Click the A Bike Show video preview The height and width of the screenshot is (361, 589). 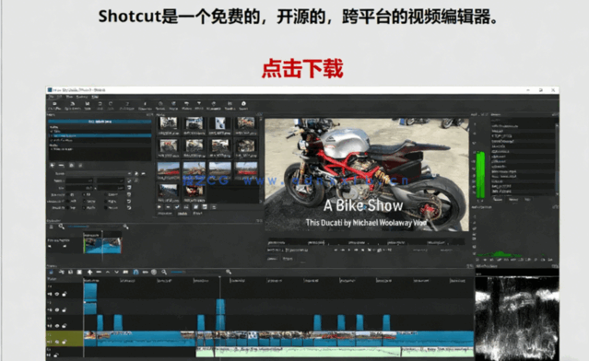pyautogui.click(x=367, y=174)
